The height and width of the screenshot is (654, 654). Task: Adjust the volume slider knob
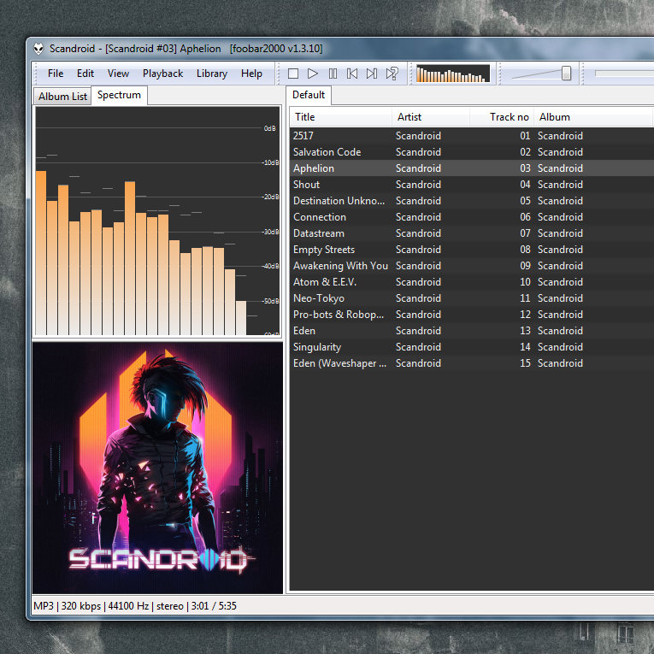point(566,74)
